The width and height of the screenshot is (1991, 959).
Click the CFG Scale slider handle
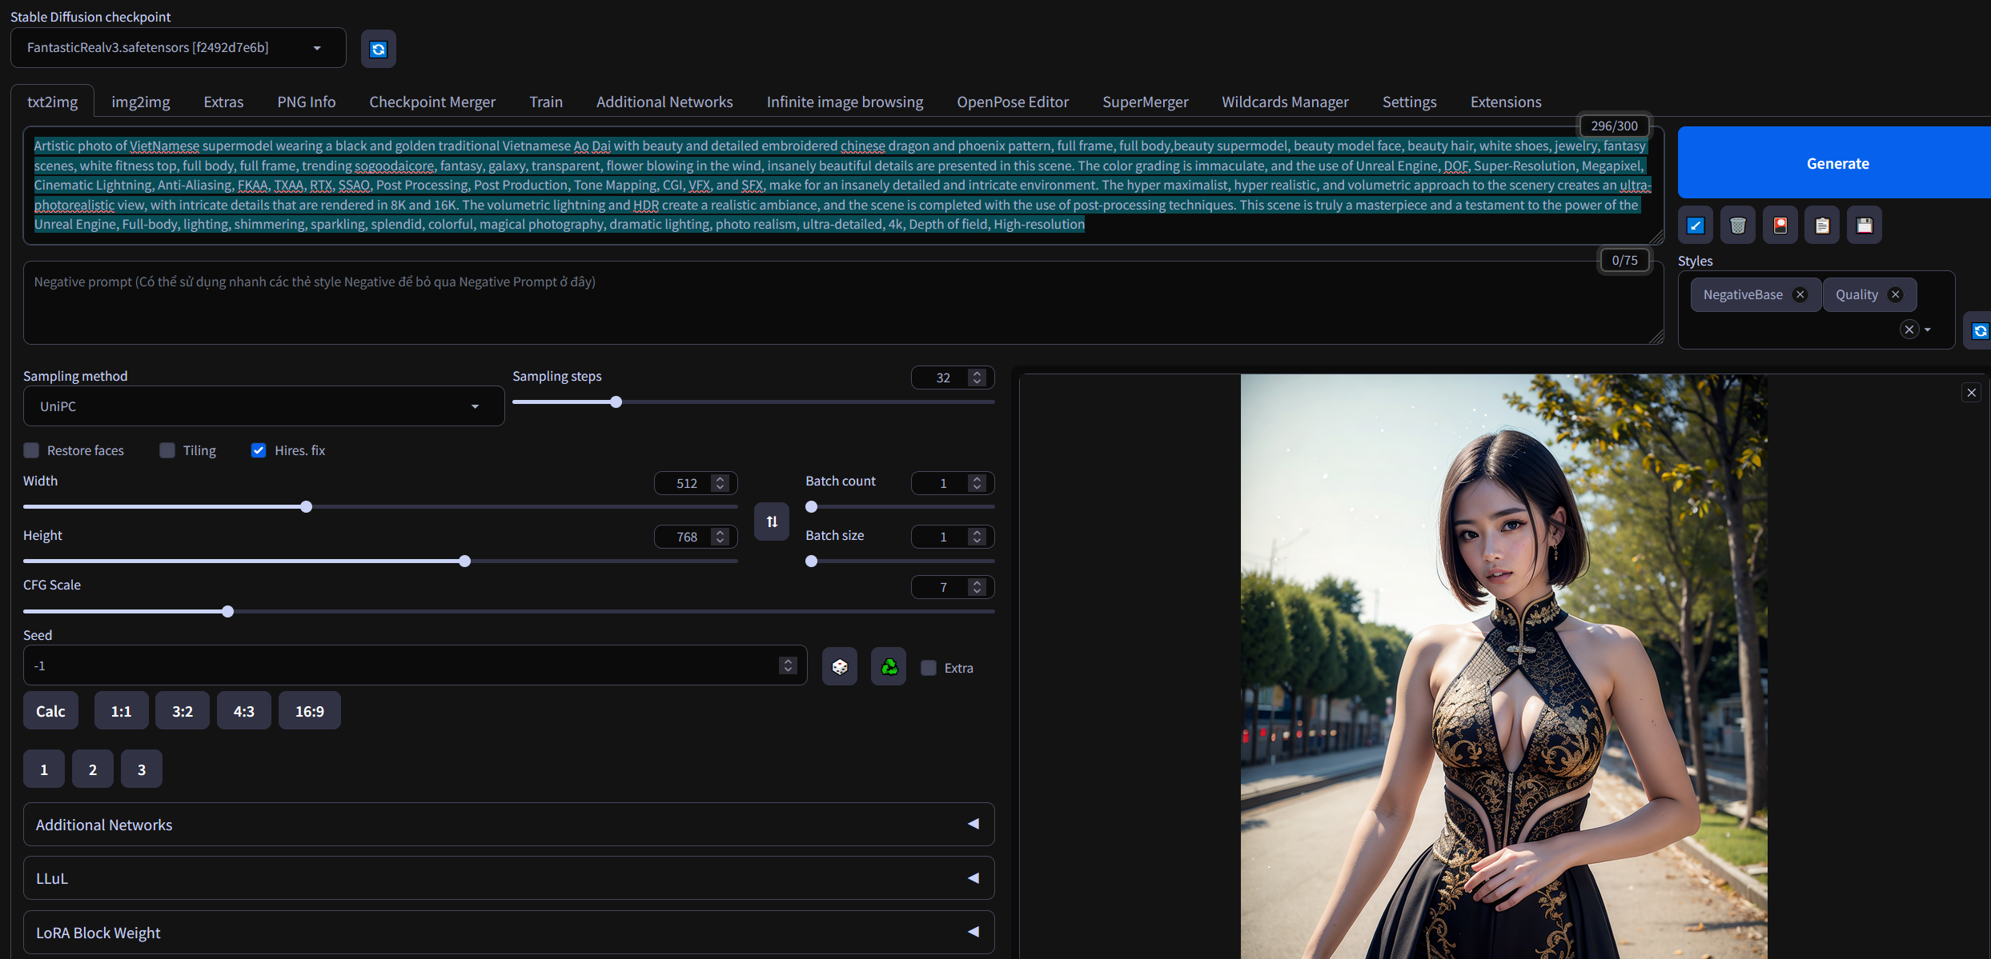[x=228, y=612]
